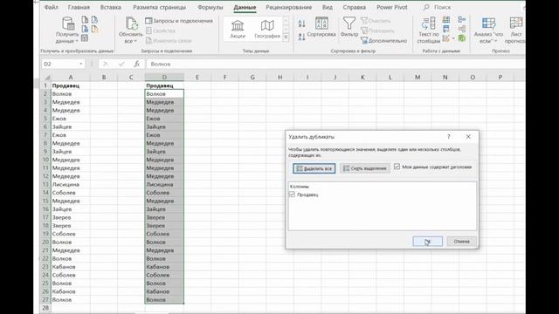Select the География data type
This screenshot has height=314, width=559.
[267, 29]
